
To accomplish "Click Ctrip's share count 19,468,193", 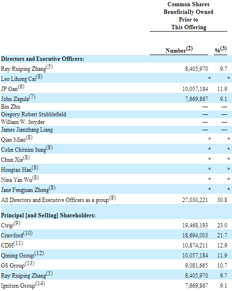I will click(x=195, y=225).
